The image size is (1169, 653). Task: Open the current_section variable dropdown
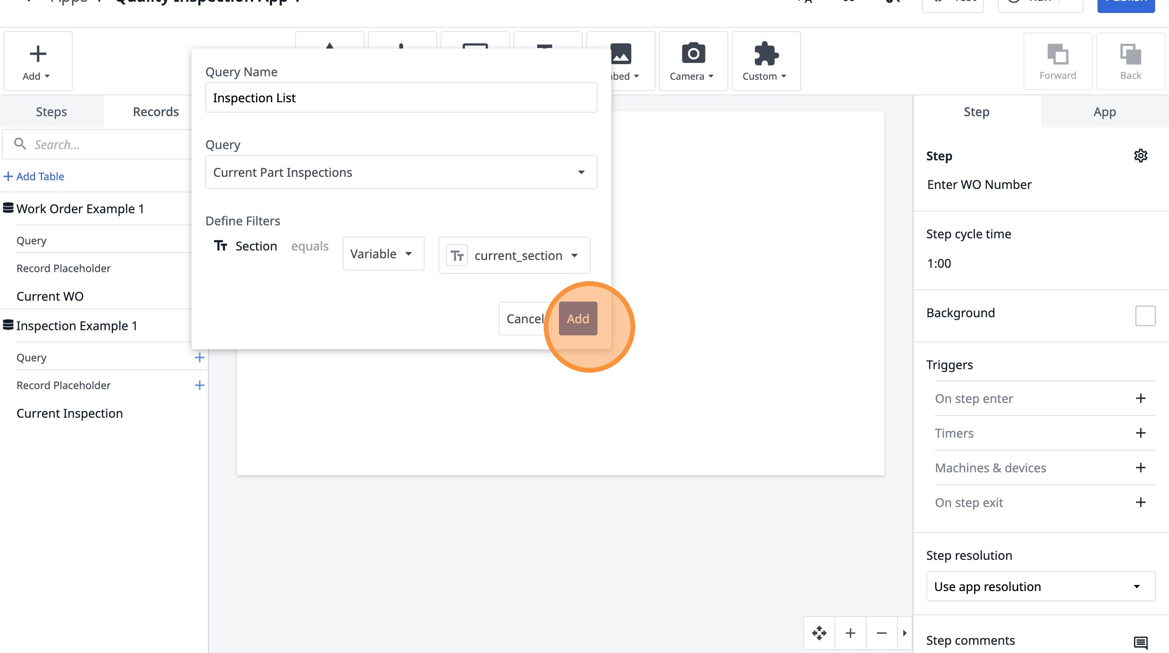(514, 256)
